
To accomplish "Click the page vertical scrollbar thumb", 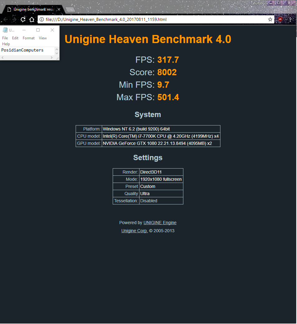I will [x=296, y=31].
